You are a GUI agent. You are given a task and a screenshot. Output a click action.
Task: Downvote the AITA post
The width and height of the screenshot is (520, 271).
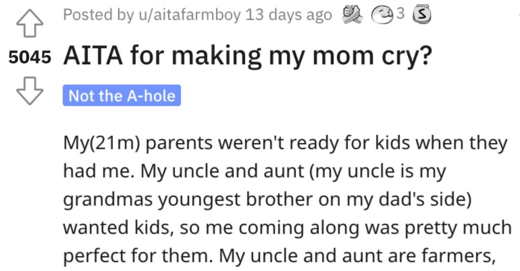pyautogui.click(x=29, y=91)
